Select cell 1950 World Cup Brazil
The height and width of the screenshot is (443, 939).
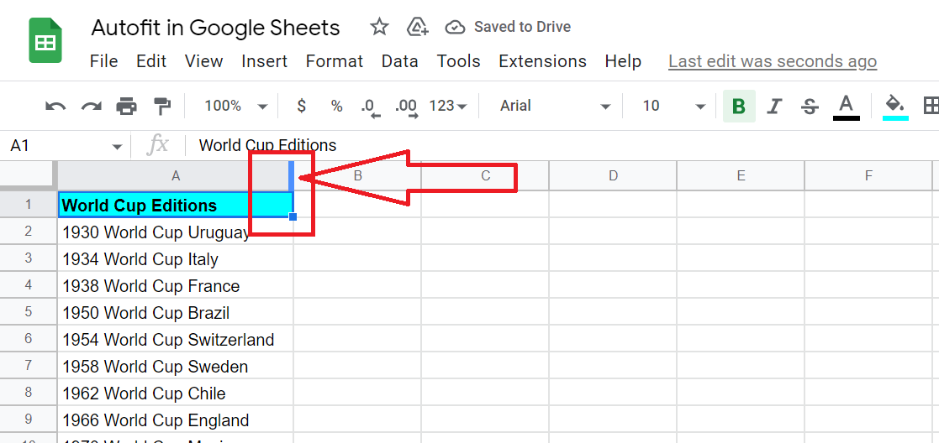[176, 312]
